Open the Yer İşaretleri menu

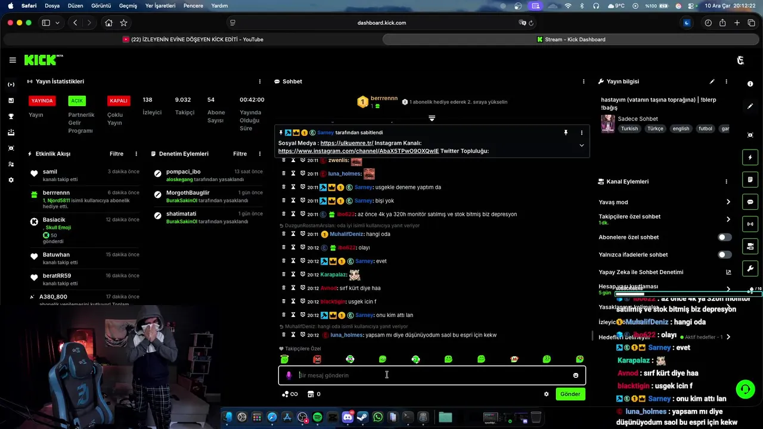point(160,6)
